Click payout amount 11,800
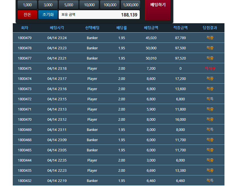The width and height of the screenshot is (229, 193). pyautogui.click(x=181, y=109)
